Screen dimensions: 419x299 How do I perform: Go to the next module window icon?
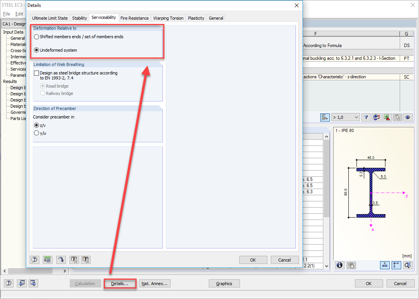tap(34, 283)
